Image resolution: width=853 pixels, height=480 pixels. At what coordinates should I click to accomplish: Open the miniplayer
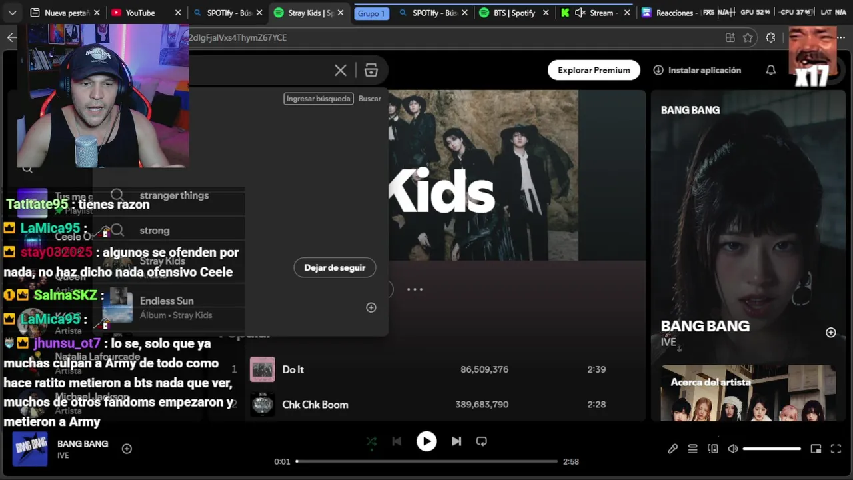816,449
